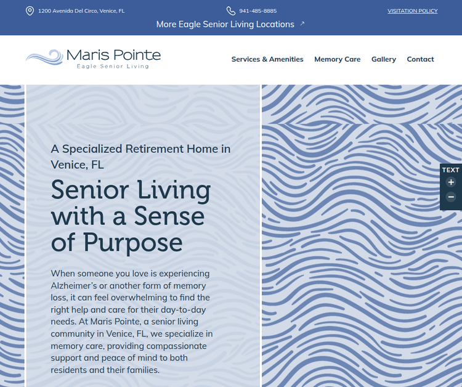Increase text size with plus button
The height and width of the screenshot is (387, 462).
tap(451, 182)
